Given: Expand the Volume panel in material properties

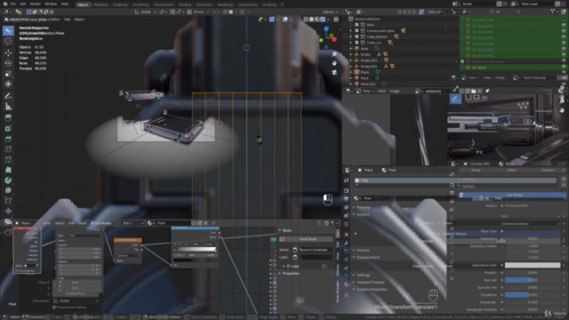Looking at the screenshot, I should (x=362, y=251).
